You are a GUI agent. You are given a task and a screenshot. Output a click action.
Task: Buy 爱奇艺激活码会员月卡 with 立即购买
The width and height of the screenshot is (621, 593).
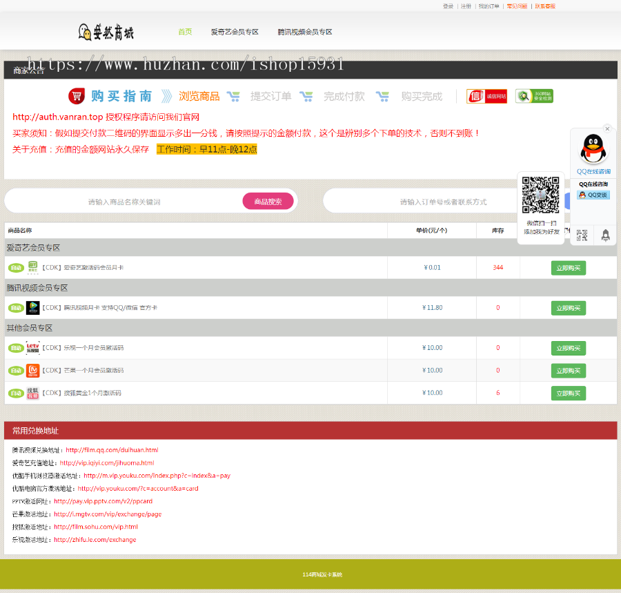569,268
